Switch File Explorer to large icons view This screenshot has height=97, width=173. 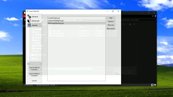(x=155, y=85)
